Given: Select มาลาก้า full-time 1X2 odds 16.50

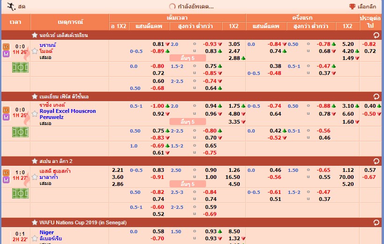Looking at the screenshot, I should click(x=233, y=177).
